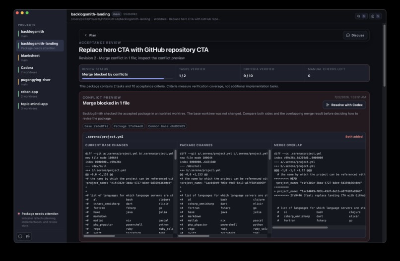
Task: Click the Current Base Changes vertical scrollbar
Action: 175,155
